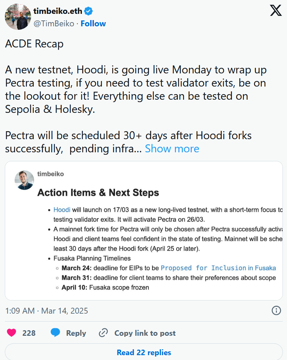This screenshot has height=360, width=287.
Task: Click timbeiko avatar in embedded card
Action: 24,180
